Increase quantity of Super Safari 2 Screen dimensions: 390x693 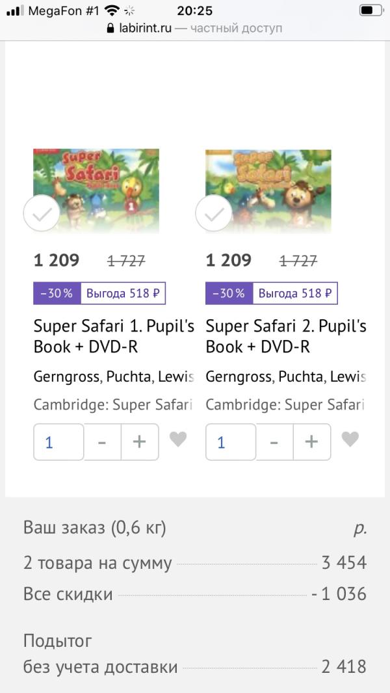(312, 442)
